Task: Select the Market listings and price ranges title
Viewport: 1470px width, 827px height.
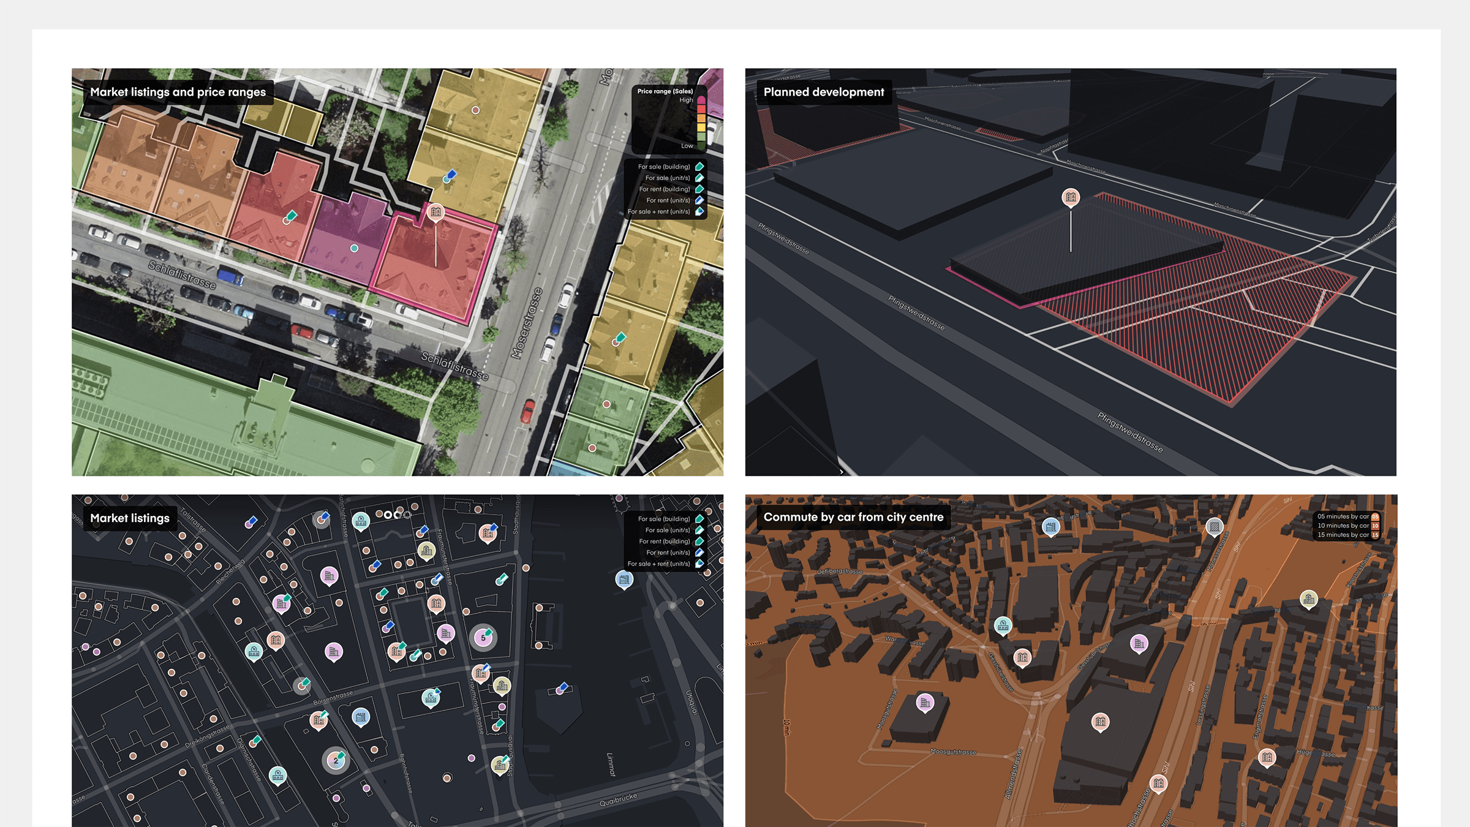Action: pyautogui.click(x=178, y=92)
